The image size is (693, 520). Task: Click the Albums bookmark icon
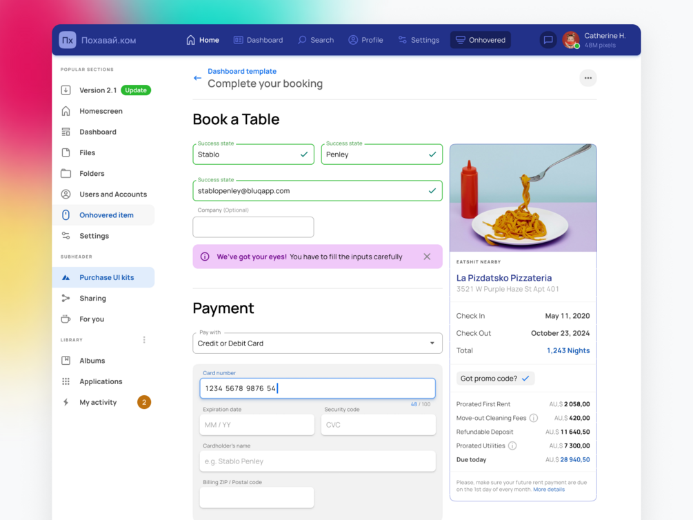pos(66,361)
